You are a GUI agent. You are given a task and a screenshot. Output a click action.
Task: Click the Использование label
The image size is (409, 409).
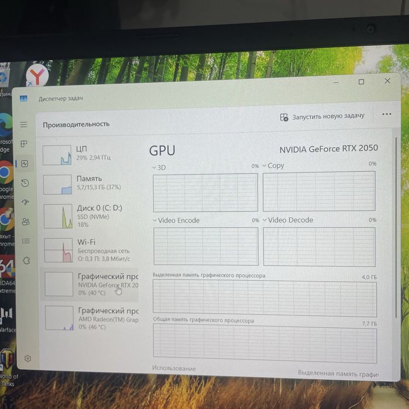(174, 368)
